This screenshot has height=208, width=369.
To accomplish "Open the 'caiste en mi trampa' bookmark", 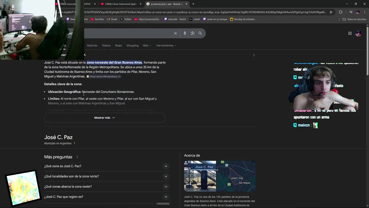I will tap(215, 19).
